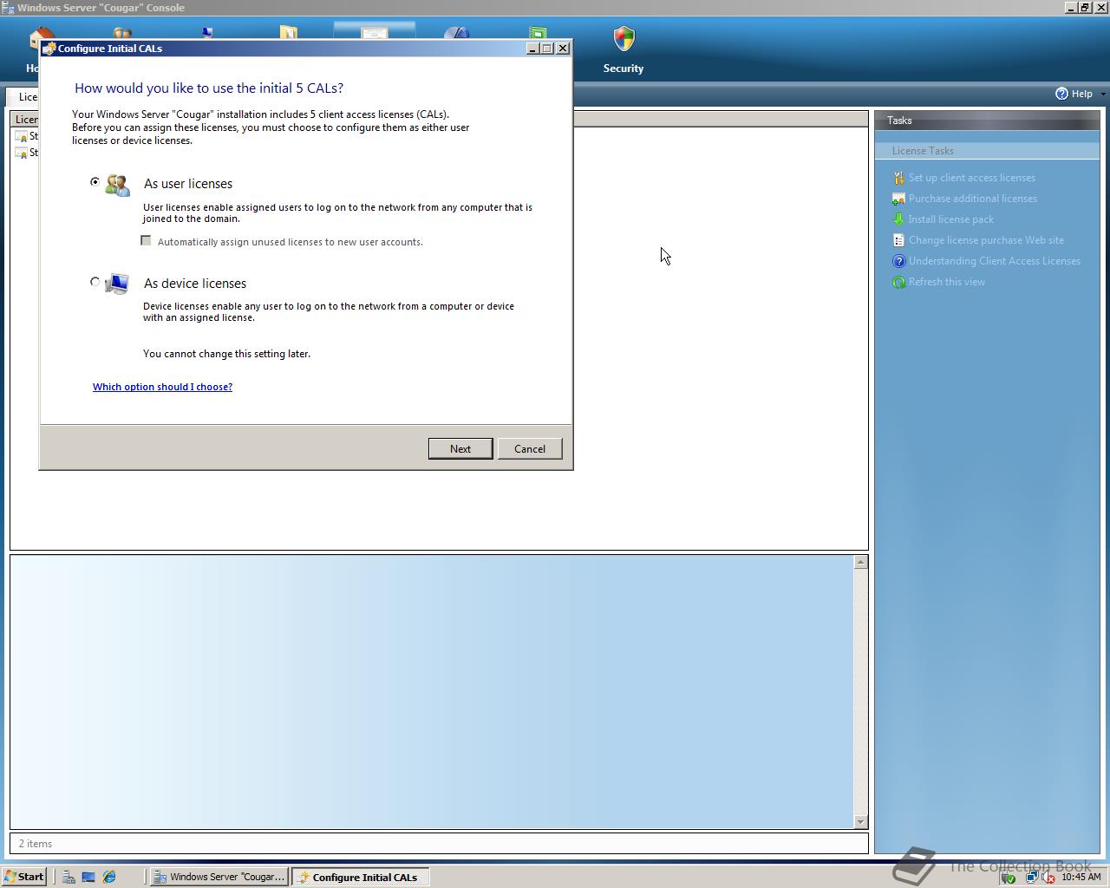Click the security shield tray icon
The height and width of the screenshot is (888, 1110).
pyautogui.click(x=1009, y=878)
